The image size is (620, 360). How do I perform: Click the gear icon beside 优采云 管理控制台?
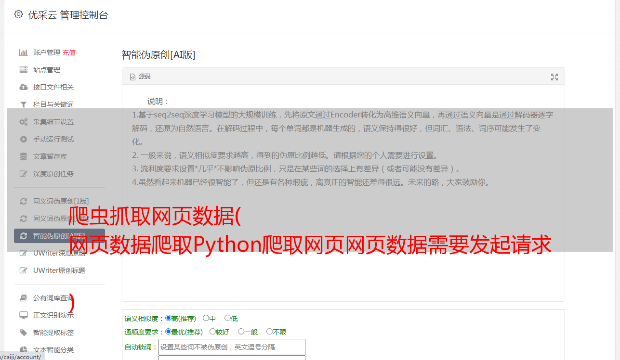point(18,14)
